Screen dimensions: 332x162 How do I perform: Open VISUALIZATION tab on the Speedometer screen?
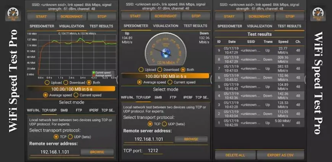point(166,26)
